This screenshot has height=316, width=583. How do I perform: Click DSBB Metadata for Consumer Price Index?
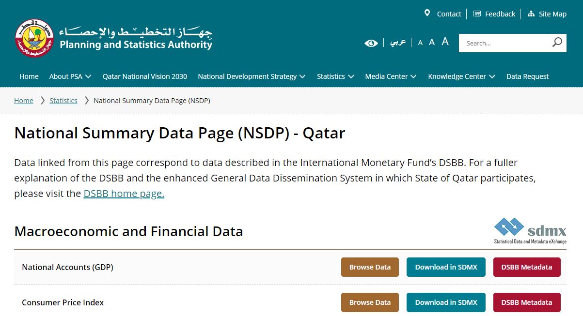tap(527, 302)
